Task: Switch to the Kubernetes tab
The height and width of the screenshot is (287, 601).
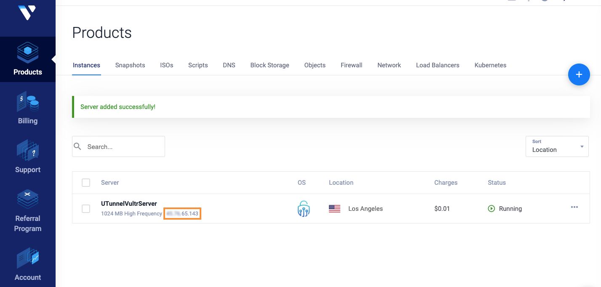Action: click(x=490, y=65)
